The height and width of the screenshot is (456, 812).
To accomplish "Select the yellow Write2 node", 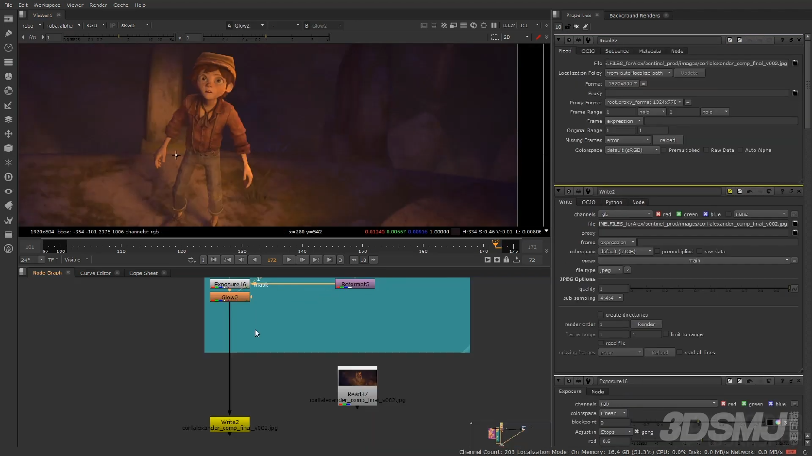I will click(230, 424).
